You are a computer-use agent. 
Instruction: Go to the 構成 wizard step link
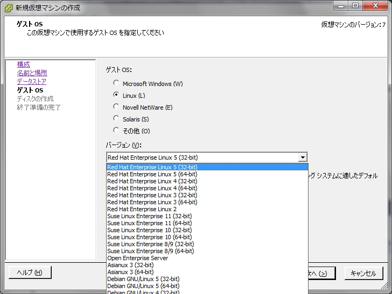[x=24, y=64]
